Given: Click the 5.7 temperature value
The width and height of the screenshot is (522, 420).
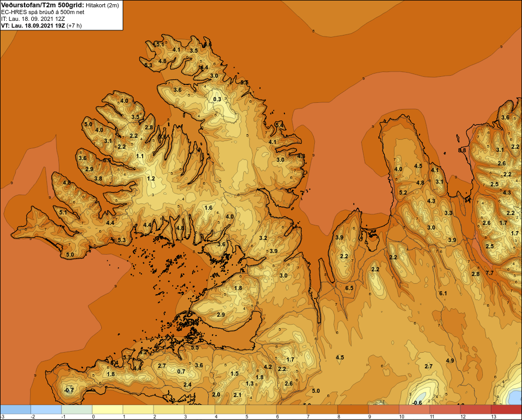Looking at the screenshot, I should tap(127, 357).
